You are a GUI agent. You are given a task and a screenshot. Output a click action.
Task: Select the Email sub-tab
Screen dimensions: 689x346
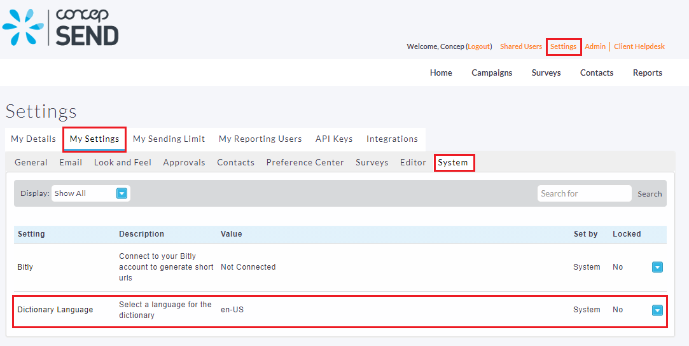coord(71,162)
